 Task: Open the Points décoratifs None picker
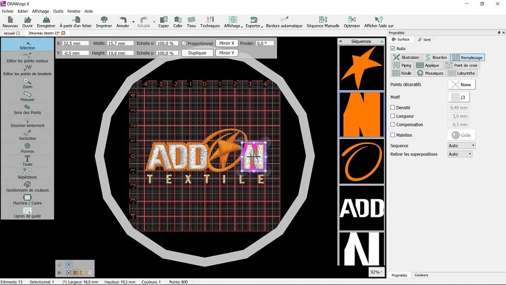(x=462, y=85)
